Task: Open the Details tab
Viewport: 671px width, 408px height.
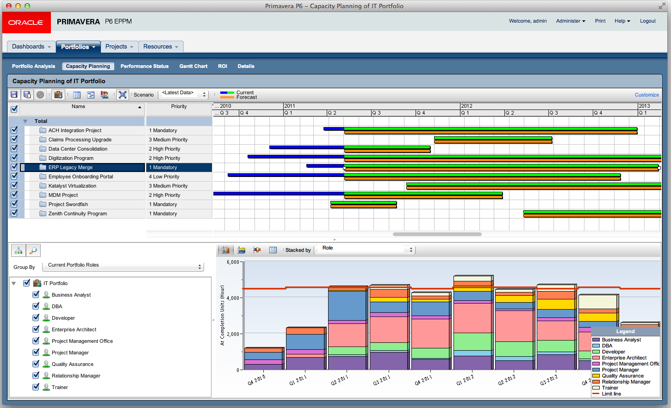Action: tap(246, 66)
